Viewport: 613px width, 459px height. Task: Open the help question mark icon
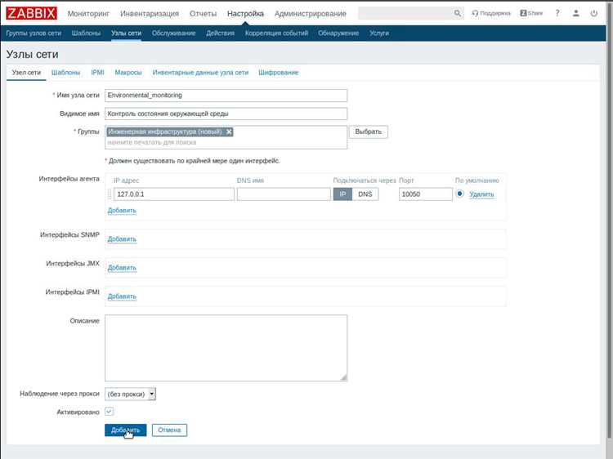coord(557,13)
